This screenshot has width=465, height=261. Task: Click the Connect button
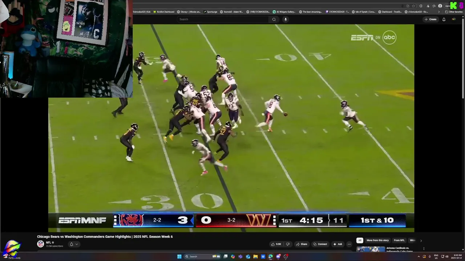coord(320,244)
